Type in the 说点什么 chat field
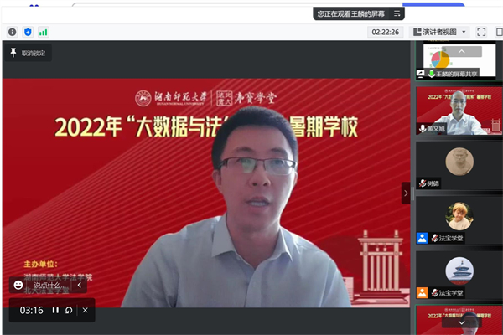 click(50, 285)
